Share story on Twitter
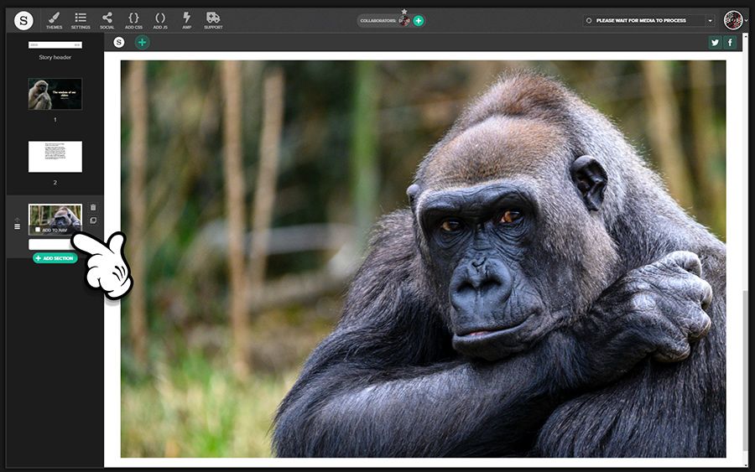755x472 pixels. 715,43
